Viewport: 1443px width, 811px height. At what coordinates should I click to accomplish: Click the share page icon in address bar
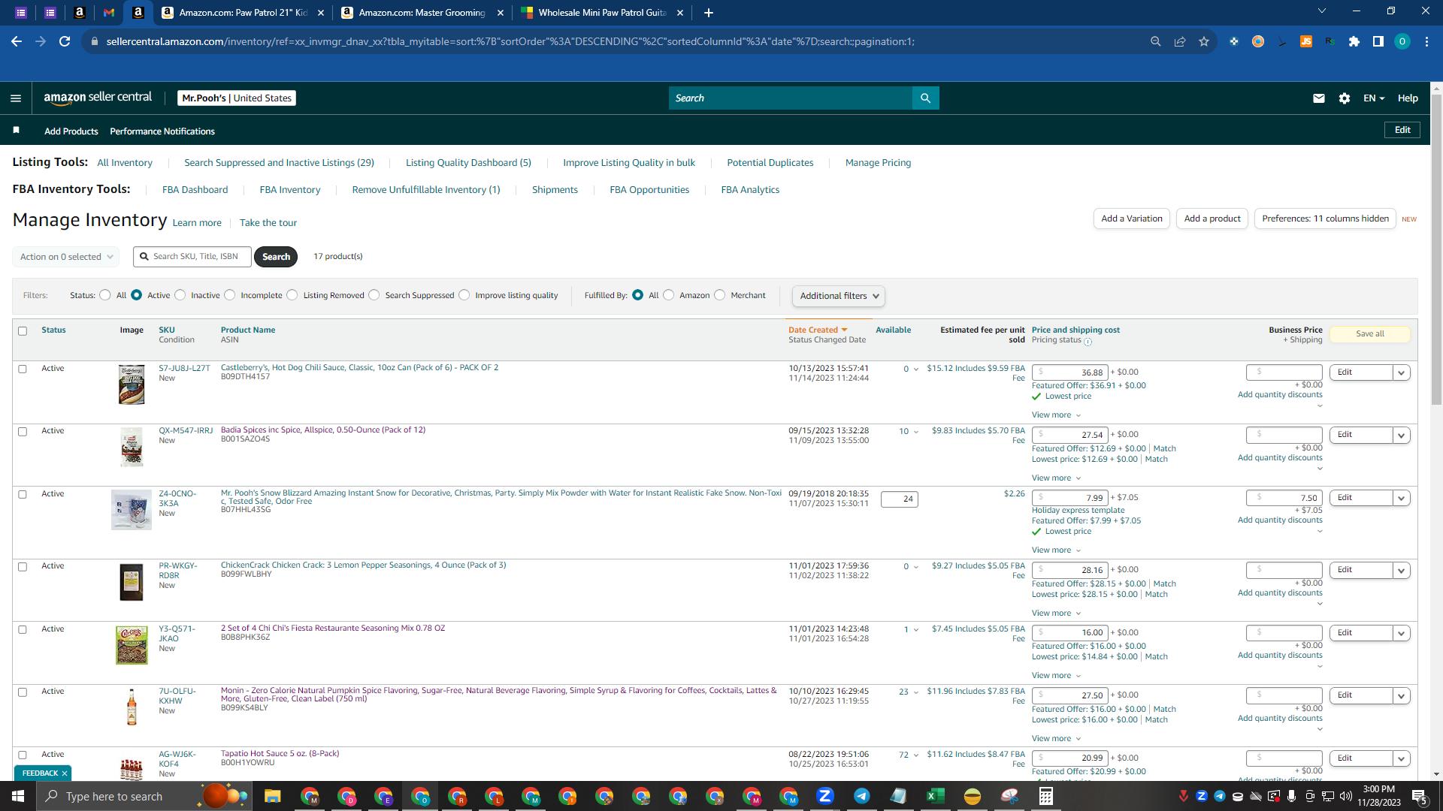point(1180,41)
